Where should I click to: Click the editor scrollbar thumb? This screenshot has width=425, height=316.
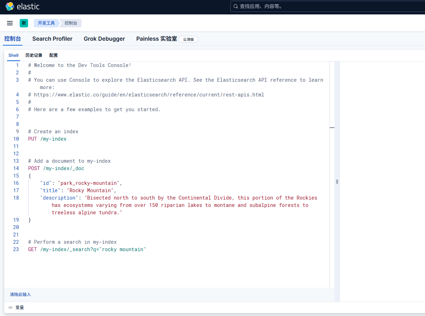click(332, 128)
